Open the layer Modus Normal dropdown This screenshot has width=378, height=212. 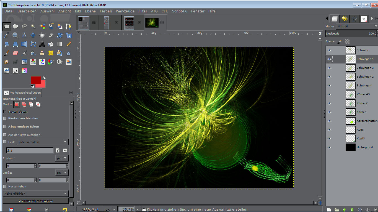[x=357, y=26]
